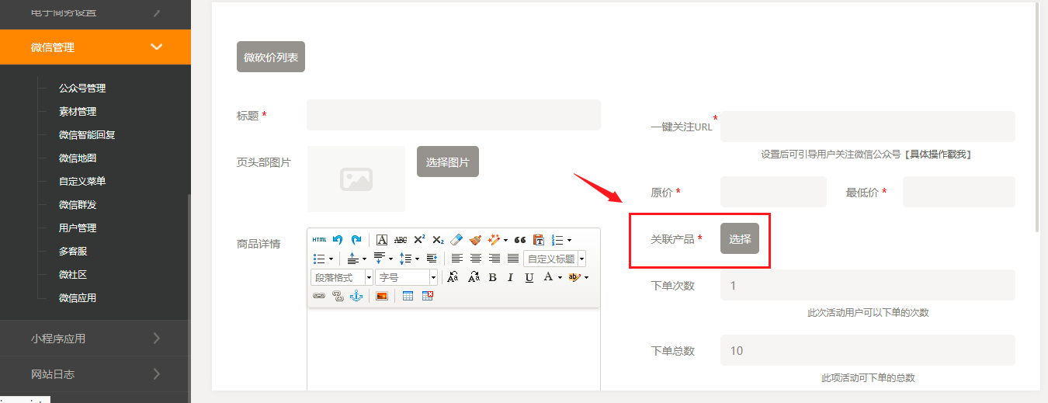The height and width of the screenshot is (403, 1048).
Task: Select 微信群发 from the sidebar menu
Action: tap(78, 205)
